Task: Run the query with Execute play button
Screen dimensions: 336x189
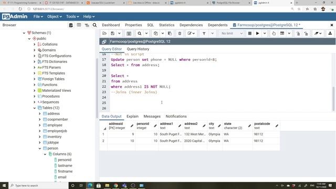Action: [258, 34]
